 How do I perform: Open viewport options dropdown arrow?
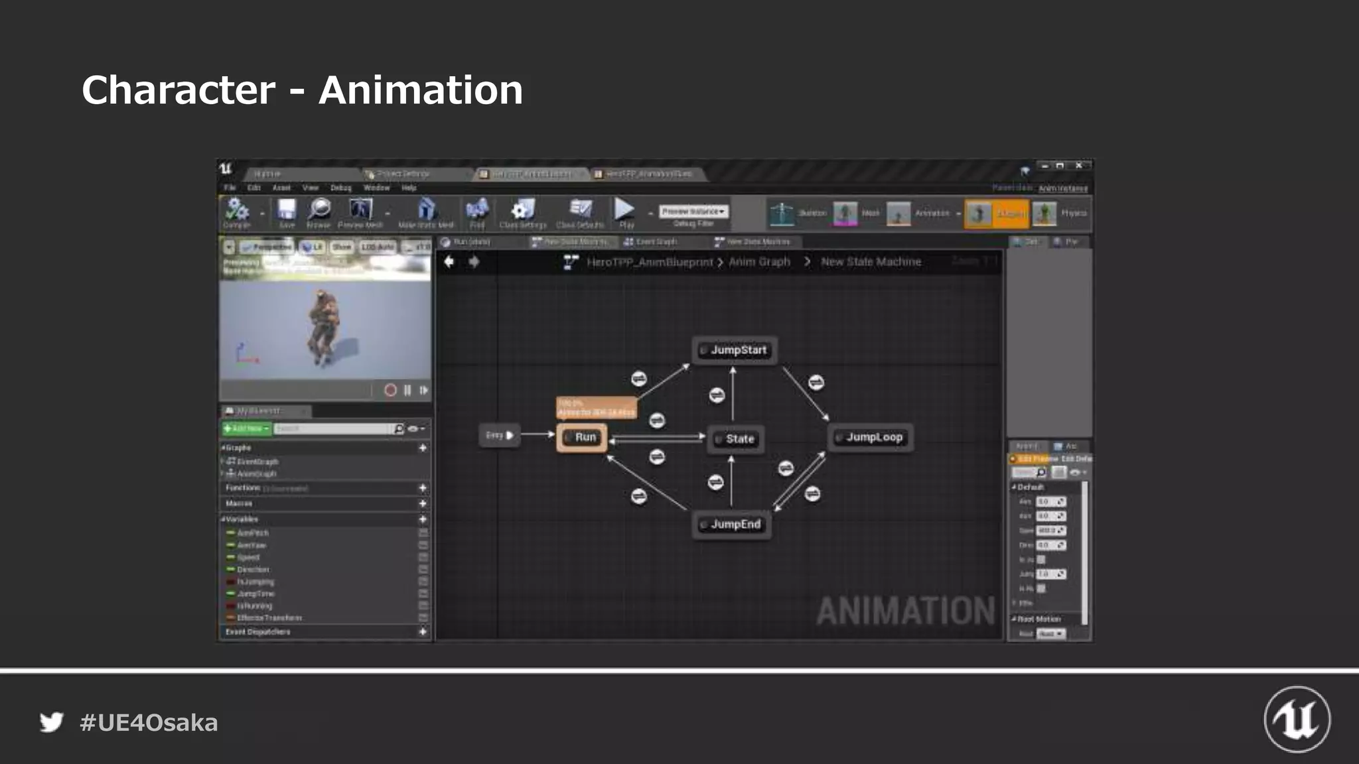pos(229,247)
